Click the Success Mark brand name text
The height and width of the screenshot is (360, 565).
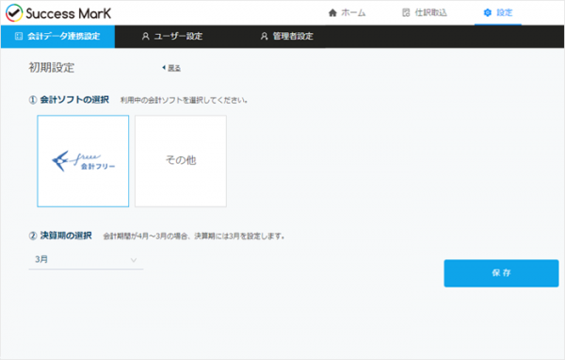tap(69, 14)
